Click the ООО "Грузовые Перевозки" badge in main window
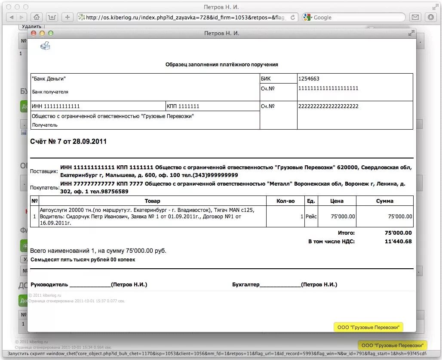442x360 pixels. click(x=393, y=345)
